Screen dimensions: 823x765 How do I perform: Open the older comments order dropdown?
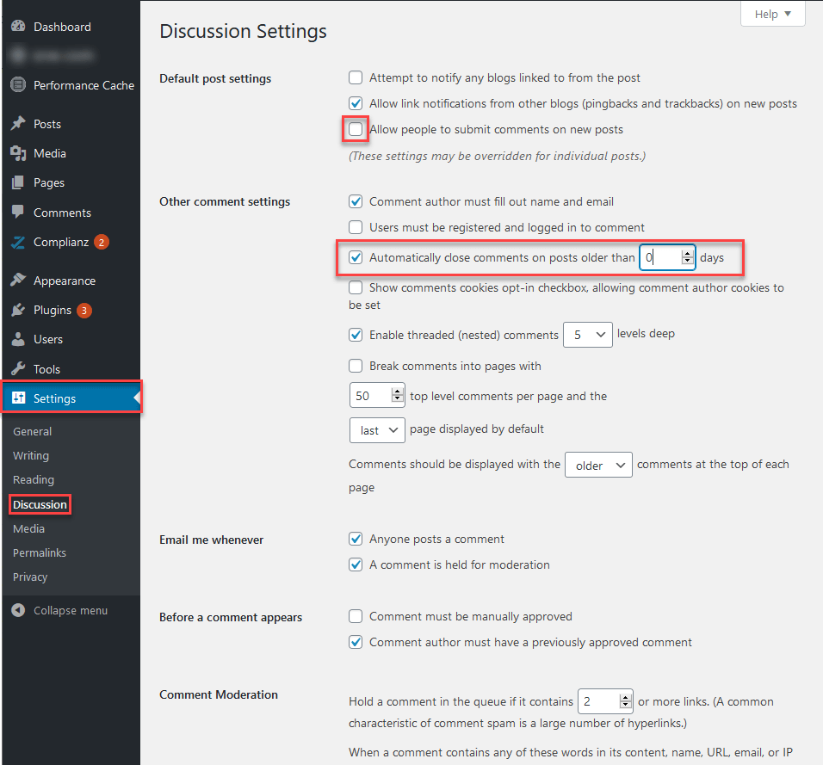(598, 465)
